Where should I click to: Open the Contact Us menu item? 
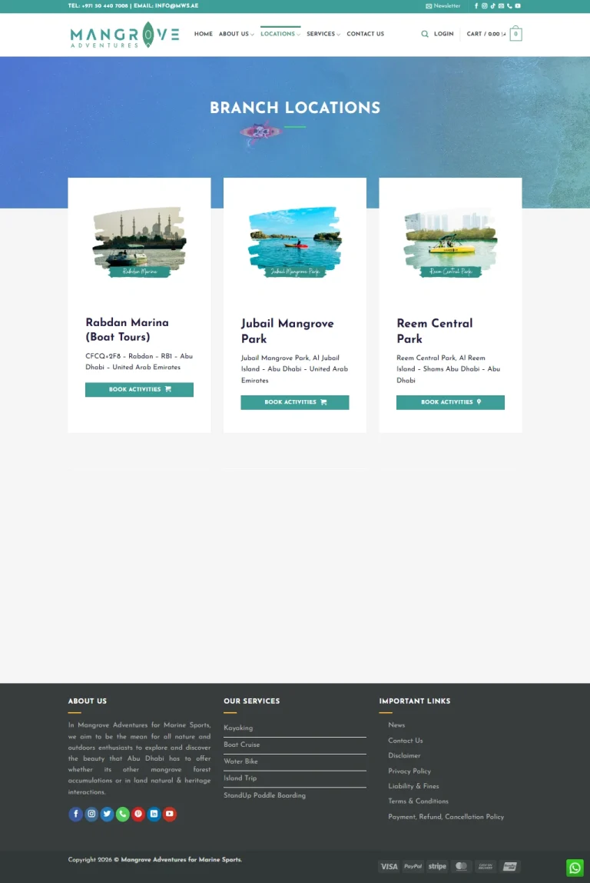365,34
